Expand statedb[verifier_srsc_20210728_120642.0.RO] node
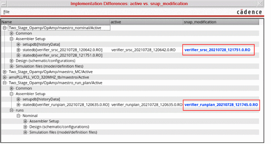 18,50
